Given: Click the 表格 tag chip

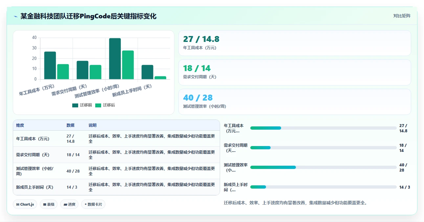Looking at the screenshot, I should coord(49,204).
